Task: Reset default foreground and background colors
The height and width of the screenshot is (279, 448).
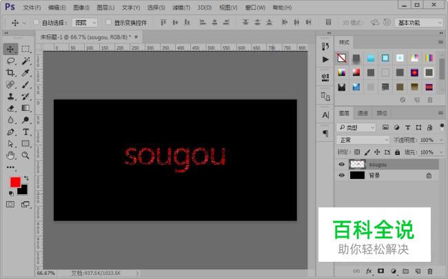Action: pyautogui.click(x=11, y=194)
